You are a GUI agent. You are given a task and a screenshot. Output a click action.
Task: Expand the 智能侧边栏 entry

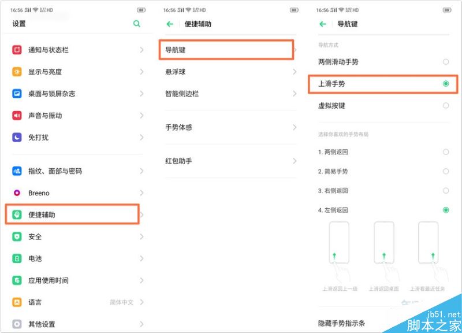pos(293,94)
